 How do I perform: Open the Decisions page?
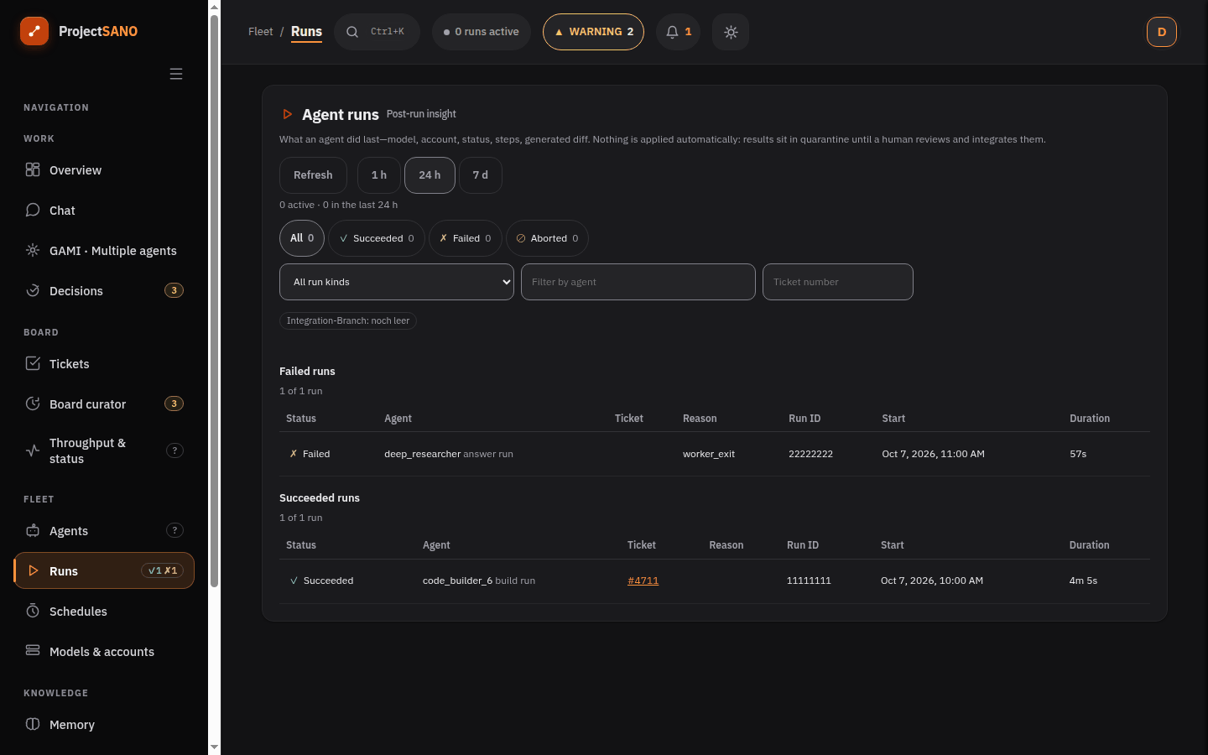pos(104,291)
